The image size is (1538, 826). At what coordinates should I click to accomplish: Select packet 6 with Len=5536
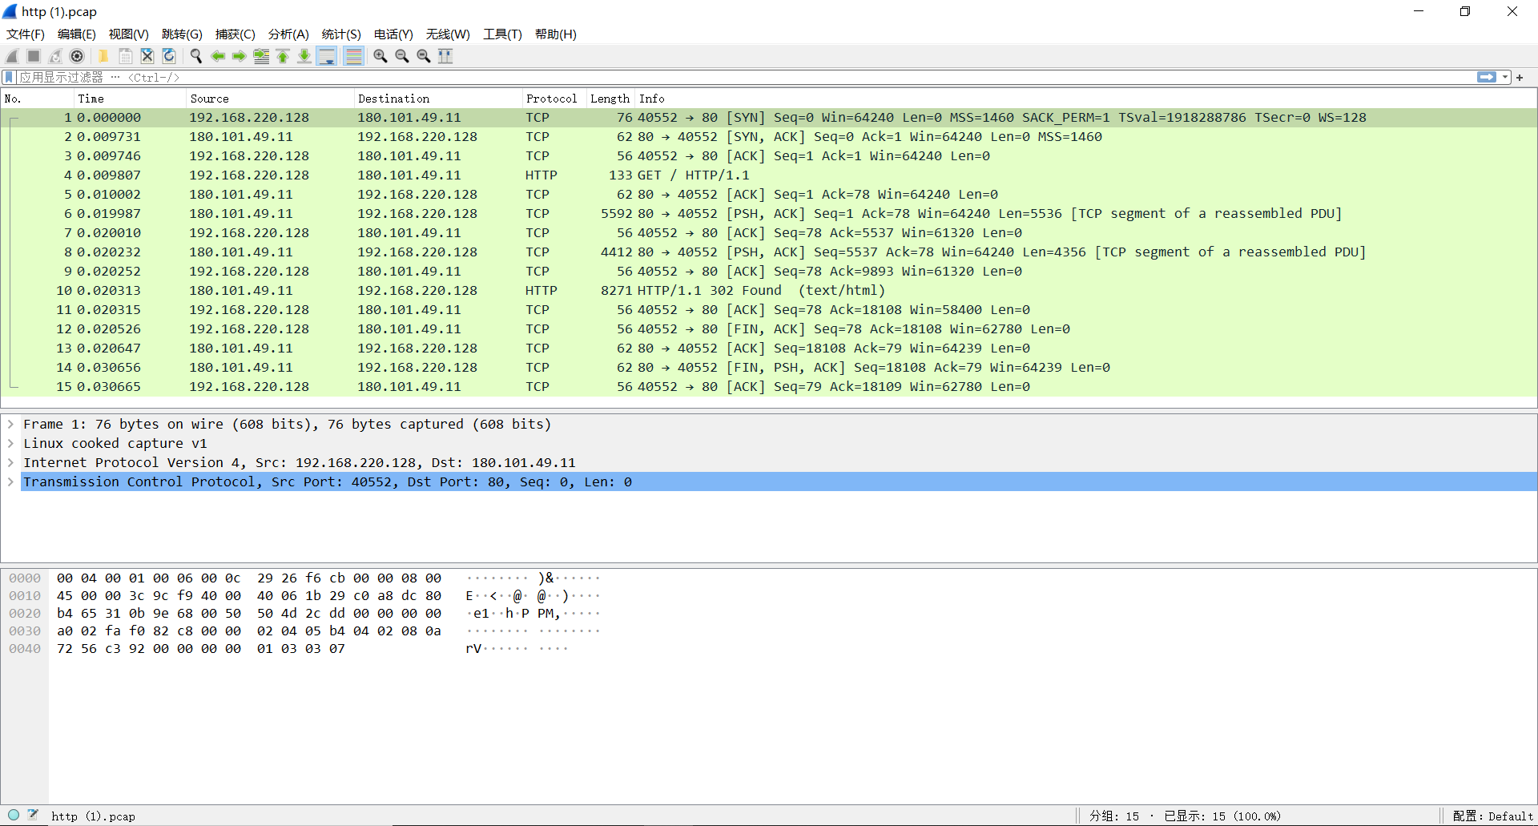click(769, 213)
